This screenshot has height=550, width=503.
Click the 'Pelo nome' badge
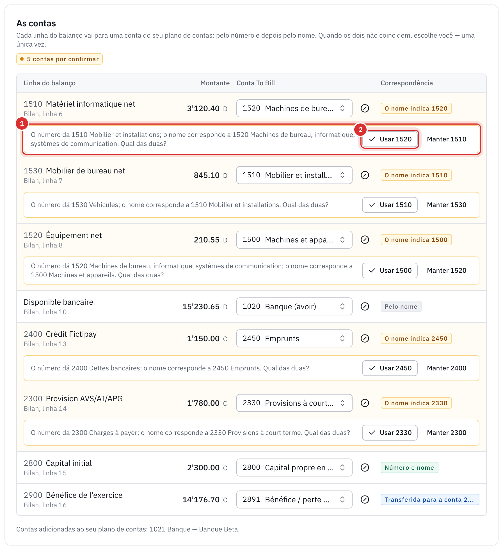[x=401, y=306]
